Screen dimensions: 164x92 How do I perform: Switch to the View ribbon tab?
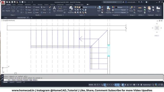click(x=34, y=5)
